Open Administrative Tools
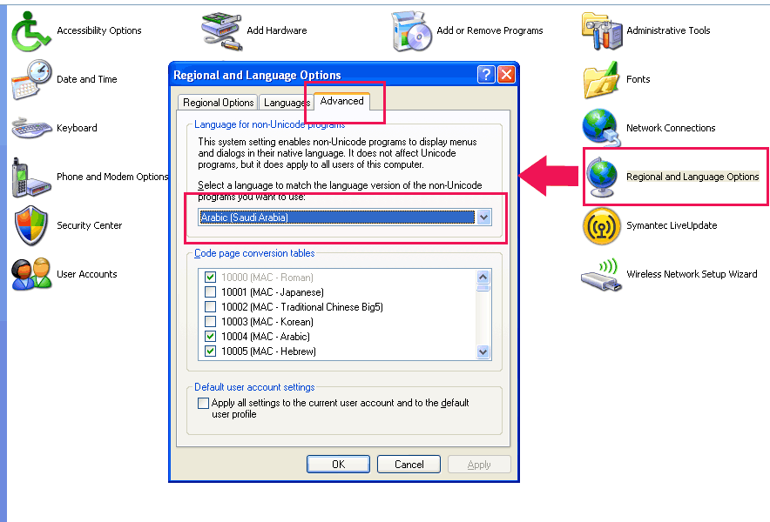770x522 pixels. (664, 30)
